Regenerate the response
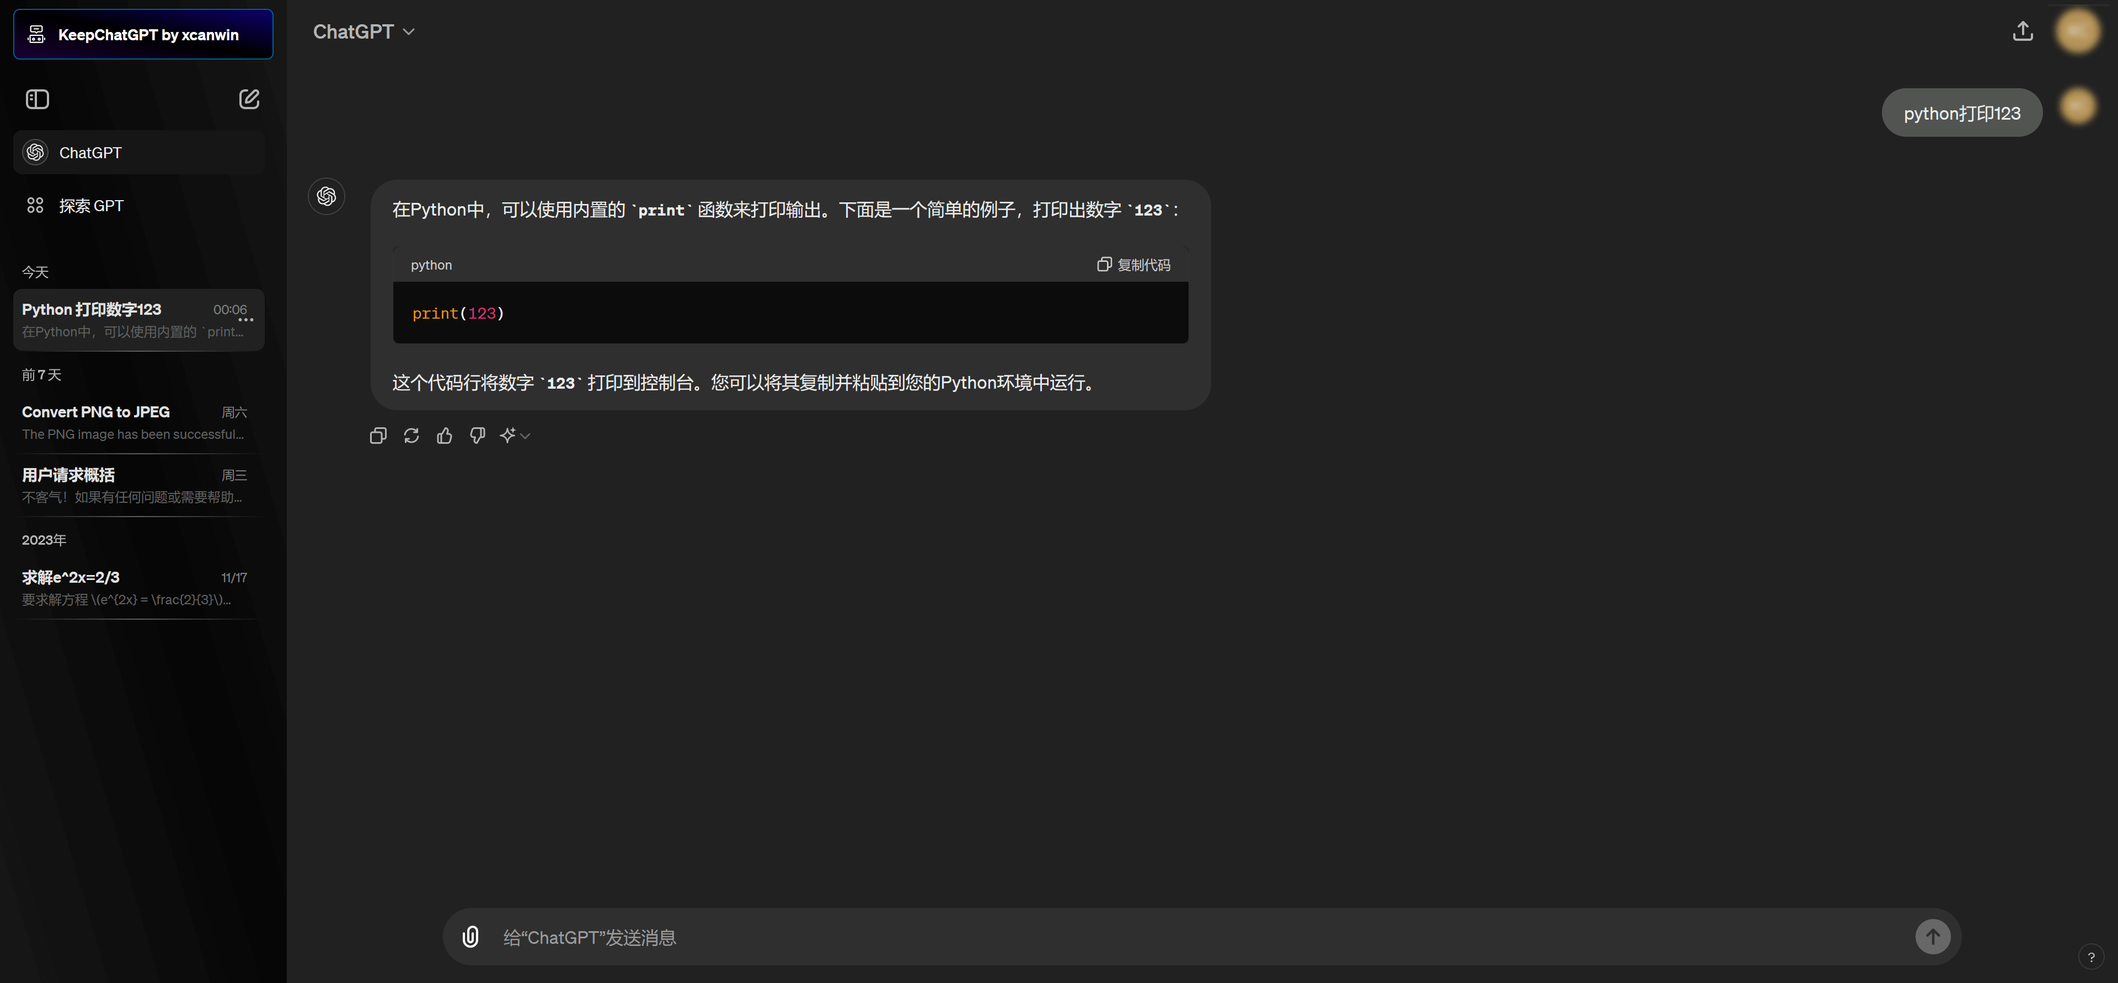 coord(411,436)
